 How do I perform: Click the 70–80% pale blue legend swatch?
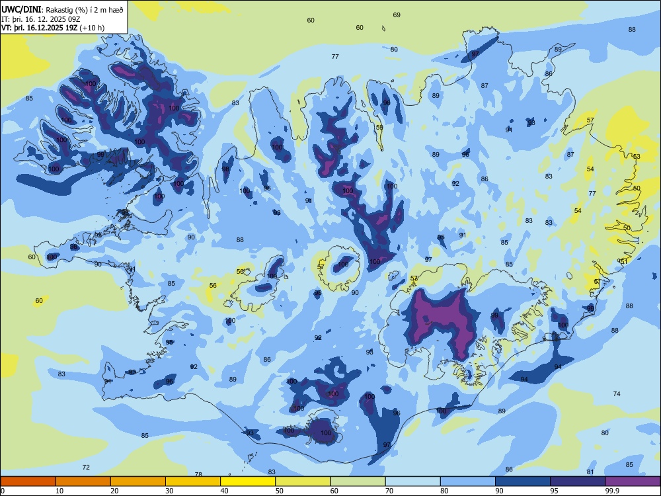(412, 481)
